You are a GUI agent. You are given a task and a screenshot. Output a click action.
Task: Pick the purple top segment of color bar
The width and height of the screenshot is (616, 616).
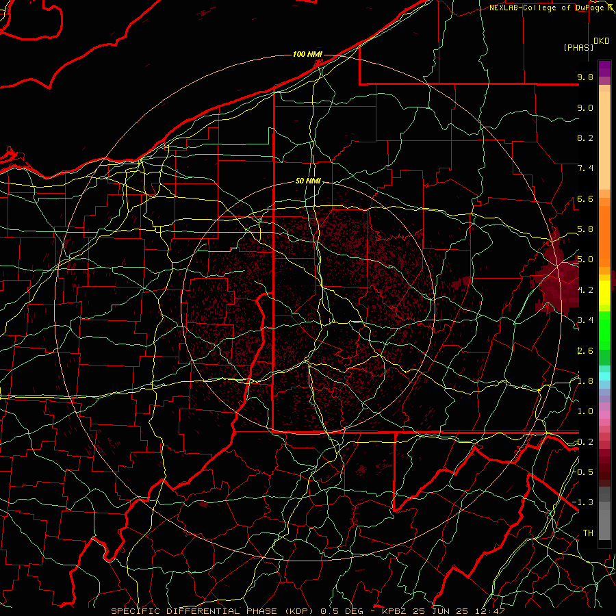[x=604, y=68]
